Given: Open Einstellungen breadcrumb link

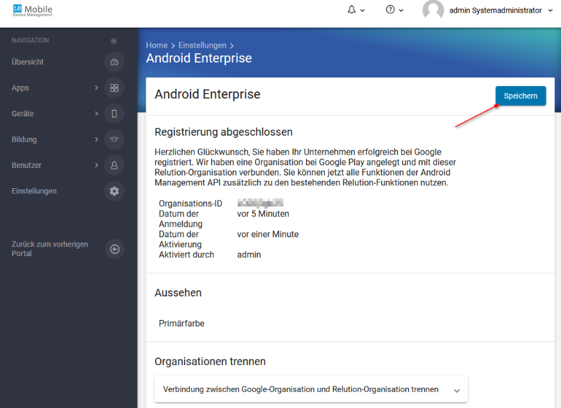Looking at the screenshot, I should (x=203, y=45).
